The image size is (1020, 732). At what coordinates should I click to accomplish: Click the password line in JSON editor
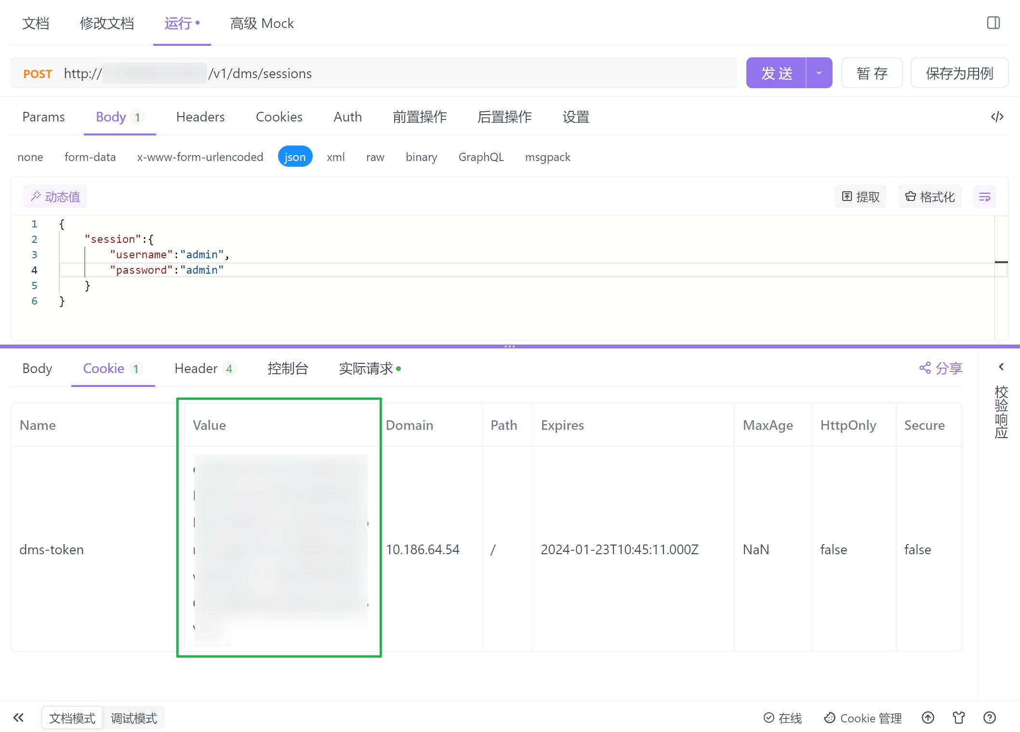527,270
